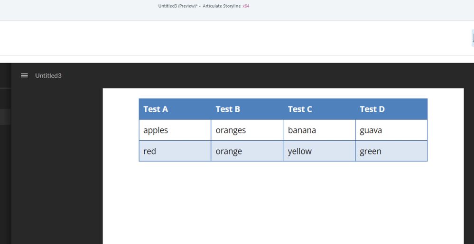Screen dimensions: 474x244
Task: Click the apples table cell
Action: [x=175, y=130]
